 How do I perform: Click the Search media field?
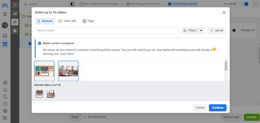click(x=107, y=30)
